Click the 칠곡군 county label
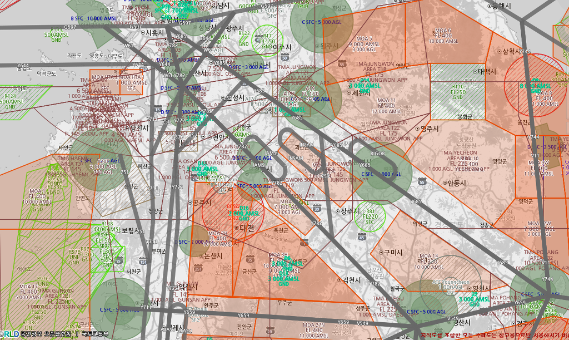Screen dimensions: 569x340 397,289
